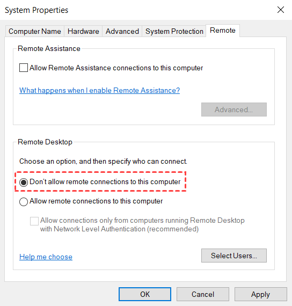The width and height of the screenshot is (292, 306).
Task: Click the Select Users... button
Action: point(234,256)
